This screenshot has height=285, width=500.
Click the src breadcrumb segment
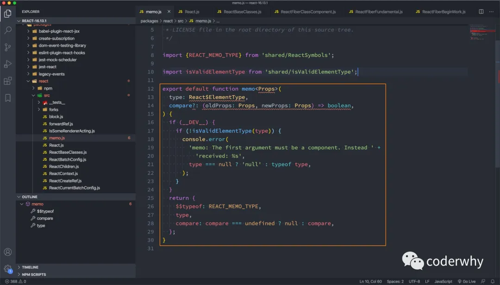[x=181, y=21]
